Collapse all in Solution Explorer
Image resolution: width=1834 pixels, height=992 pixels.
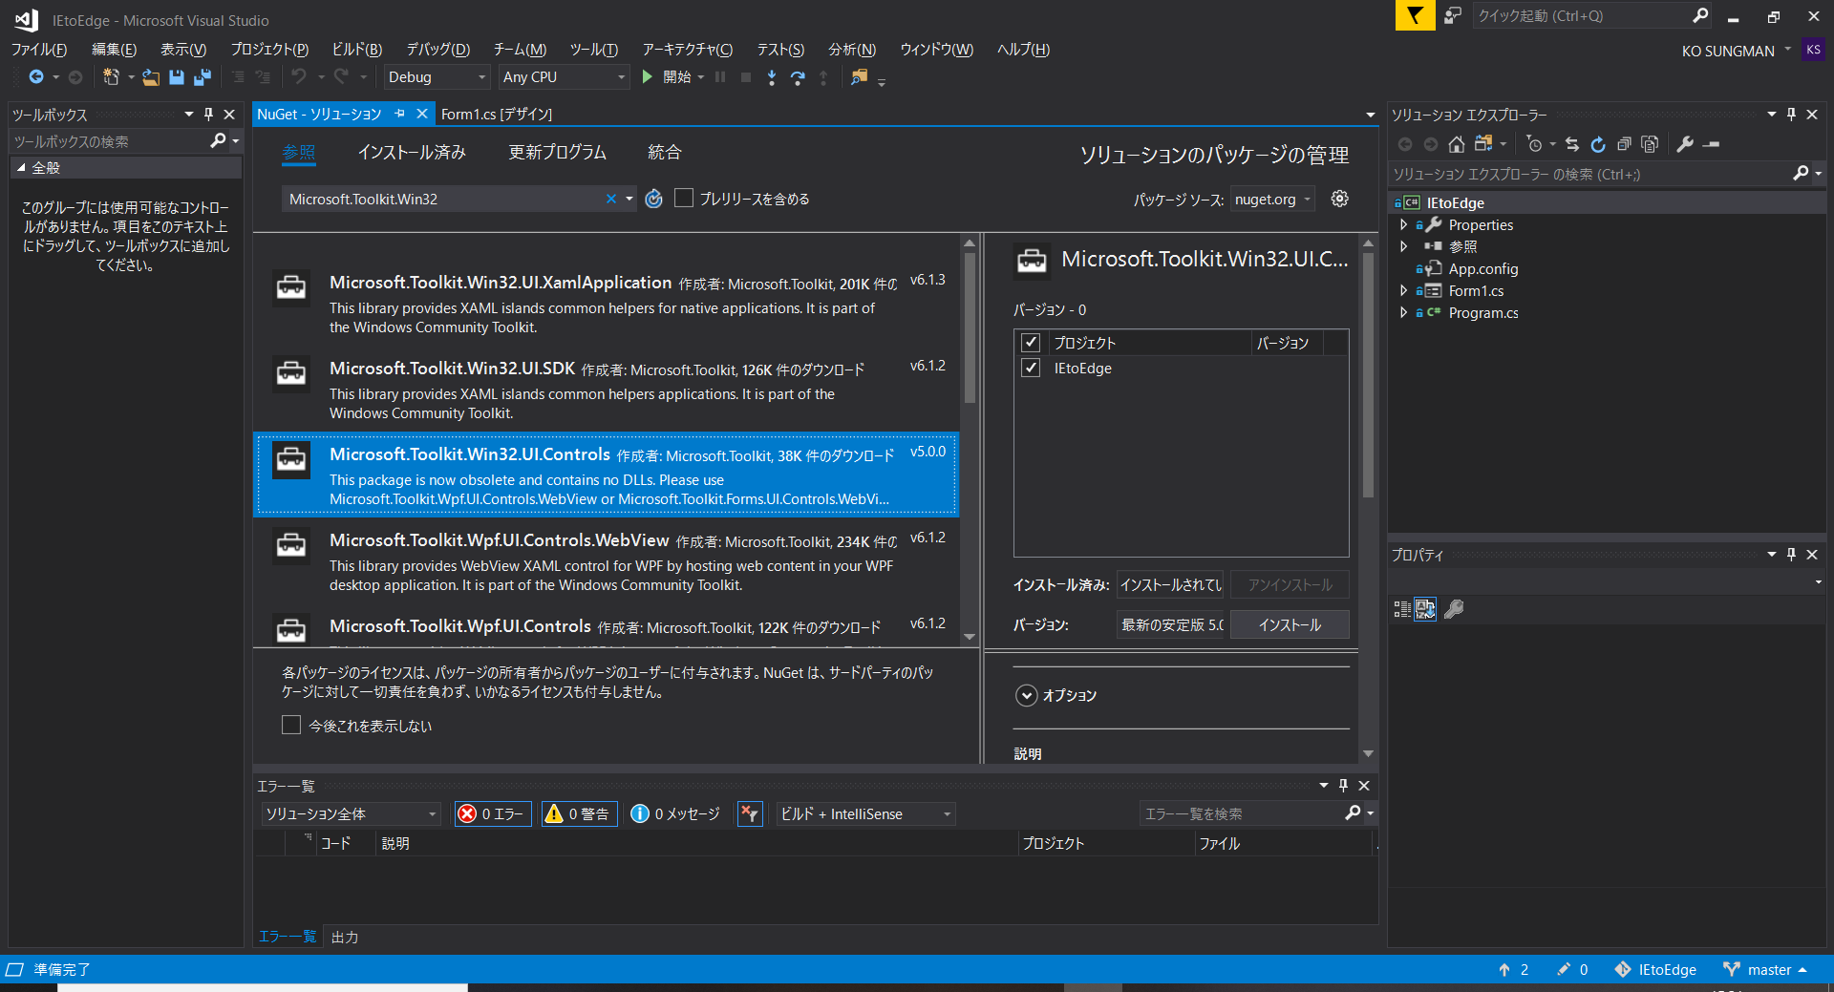[x=1624, y=144]
